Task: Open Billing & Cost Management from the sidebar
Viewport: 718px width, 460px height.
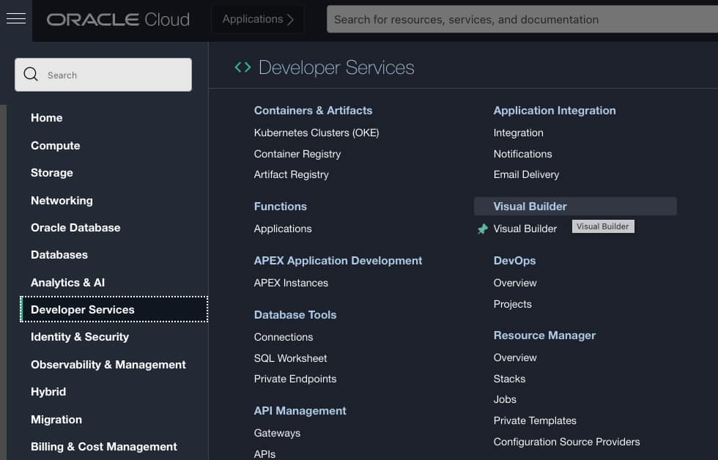Action: 103,446
